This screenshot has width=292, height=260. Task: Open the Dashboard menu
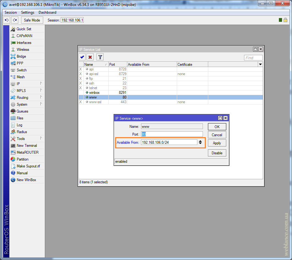coord(47,12)
